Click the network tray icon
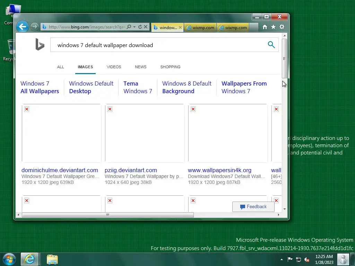Image resolution: width=355 pixels, height=266 pixels. point(298,260)
